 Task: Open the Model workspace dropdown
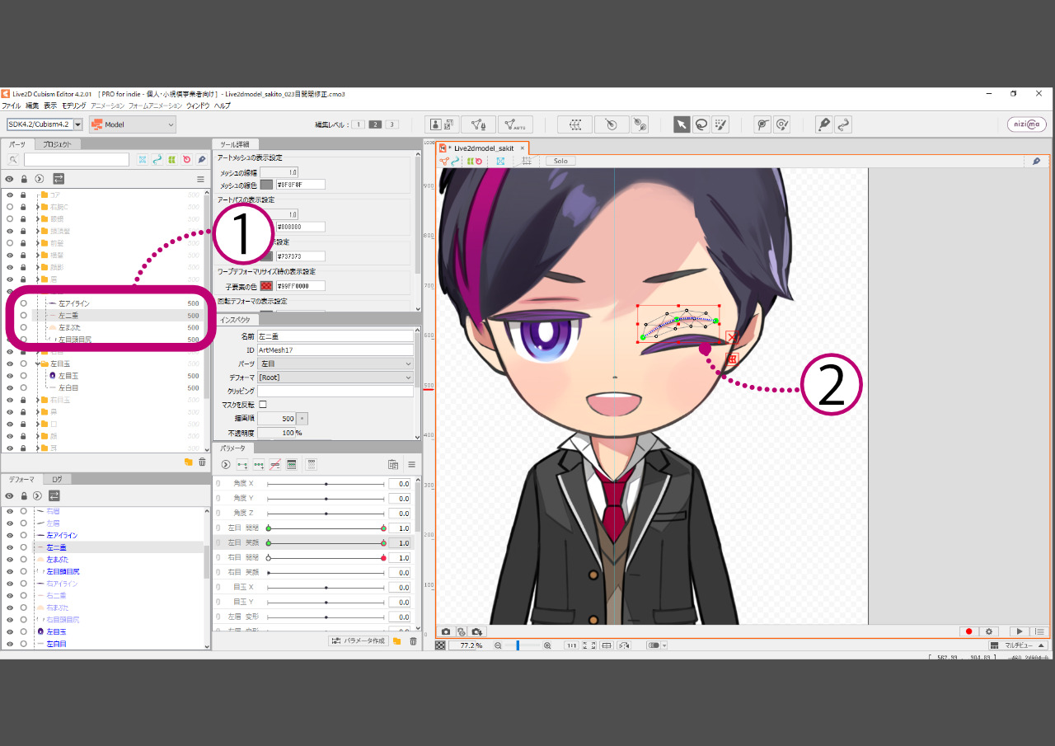click(x=133, y=124)
